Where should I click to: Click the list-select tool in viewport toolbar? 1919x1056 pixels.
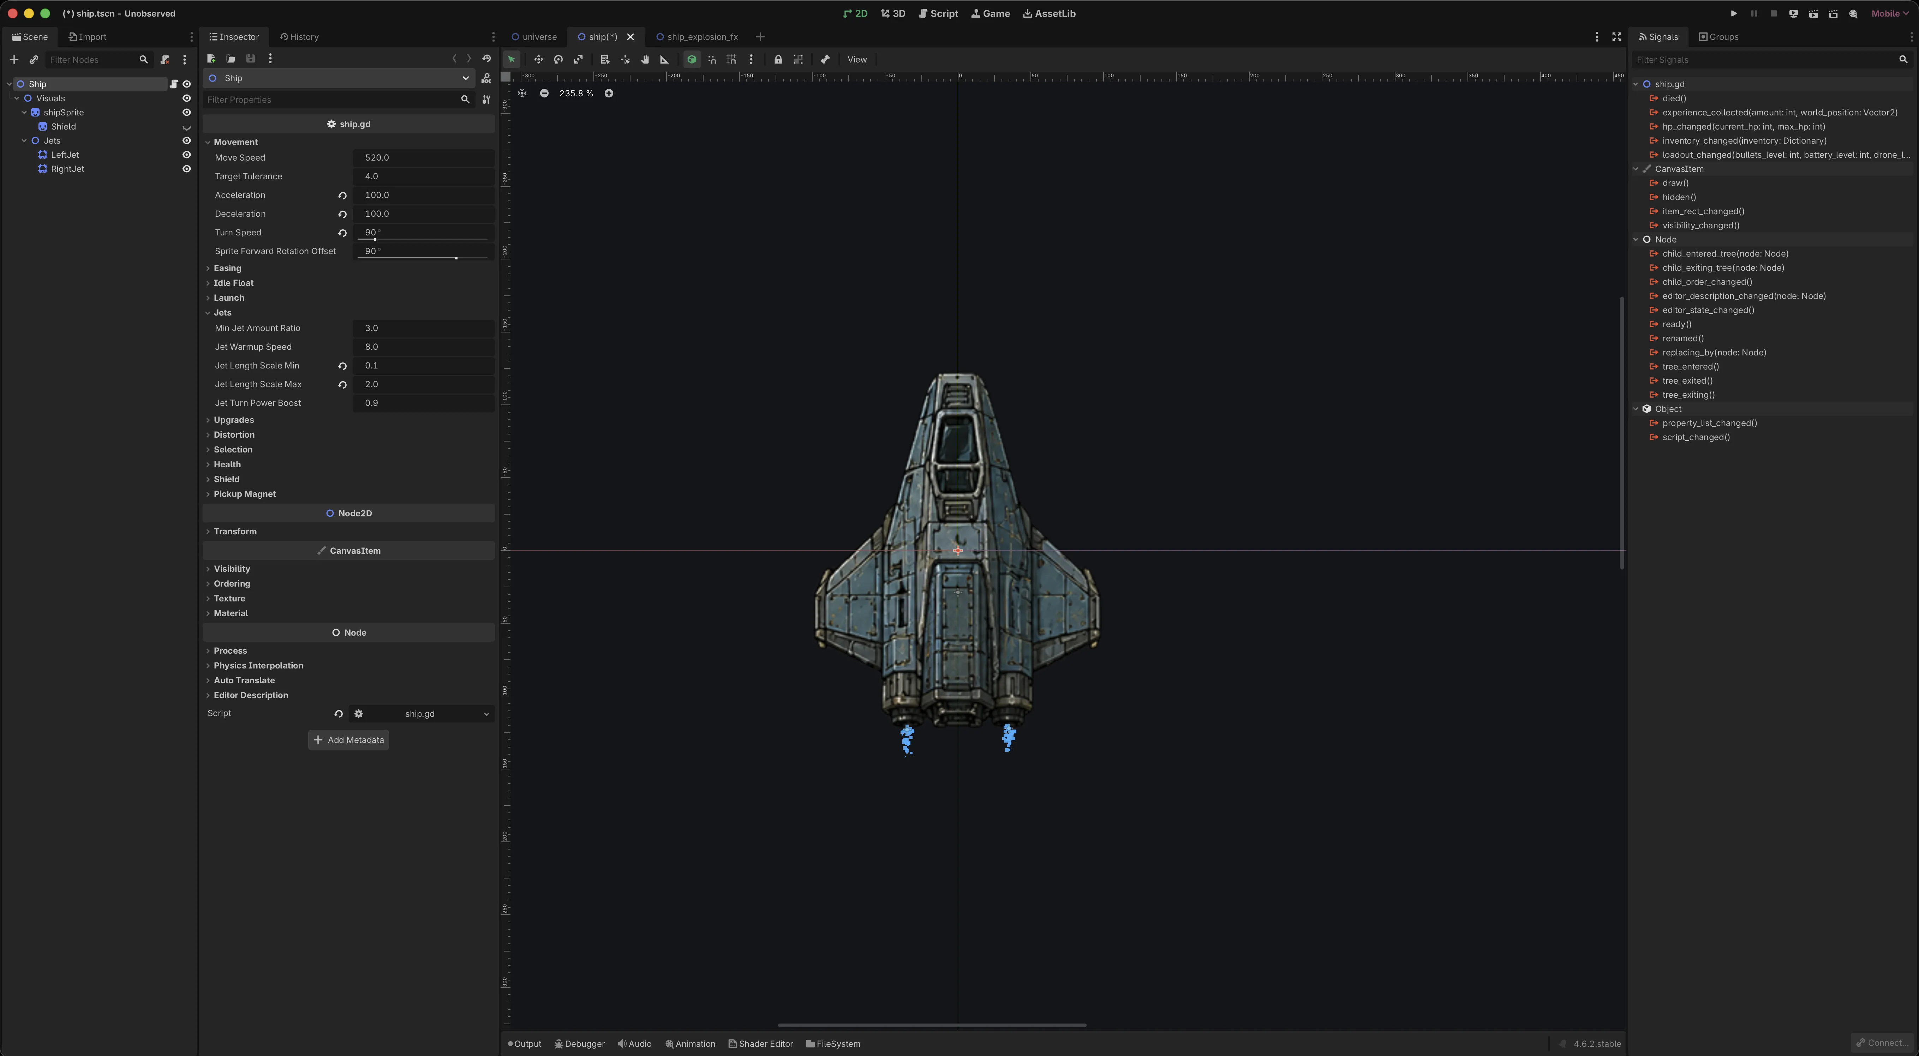click(x=605, y=60)
